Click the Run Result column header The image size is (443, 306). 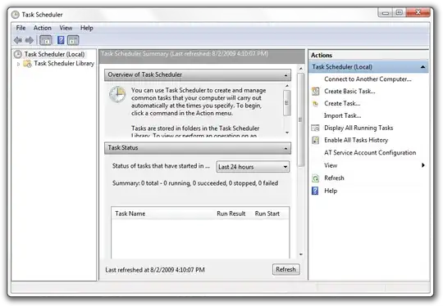click(x=231, y=214)
